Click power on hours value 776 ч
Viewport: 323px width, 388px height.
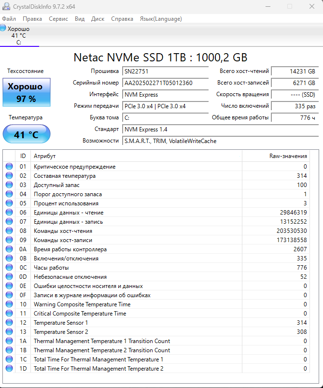(295, 118)
